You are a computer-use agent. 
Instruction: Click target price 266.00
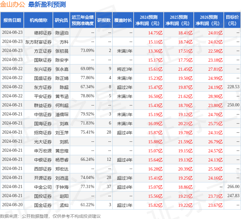point(233,186)
